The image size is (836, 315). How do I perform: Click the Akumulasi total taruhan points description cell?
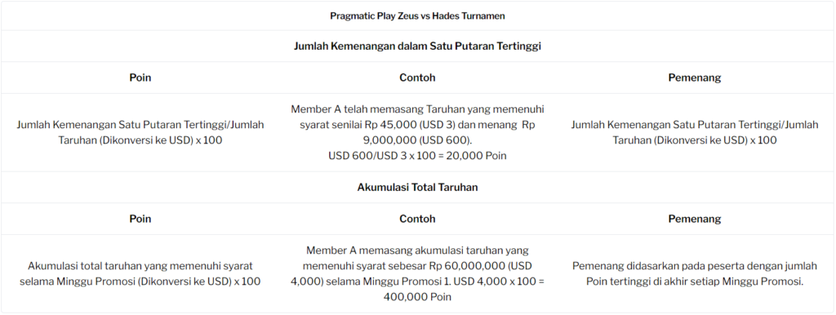click(x=140, y=274)
